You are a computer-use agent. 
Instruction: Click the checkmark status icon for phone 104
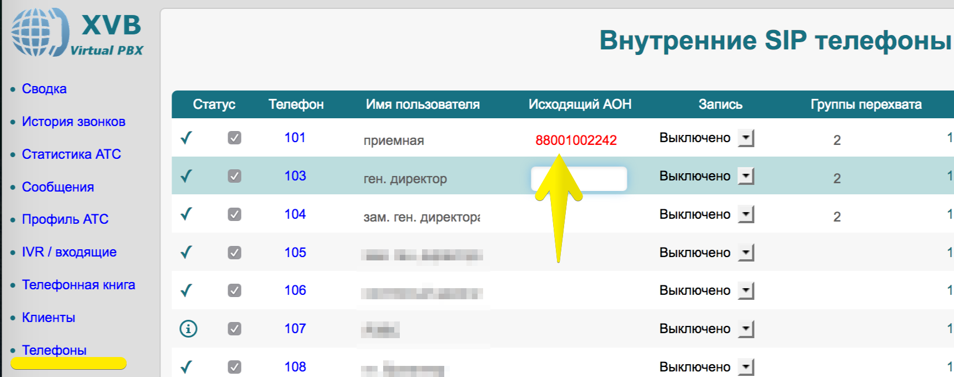pos(187,214)
